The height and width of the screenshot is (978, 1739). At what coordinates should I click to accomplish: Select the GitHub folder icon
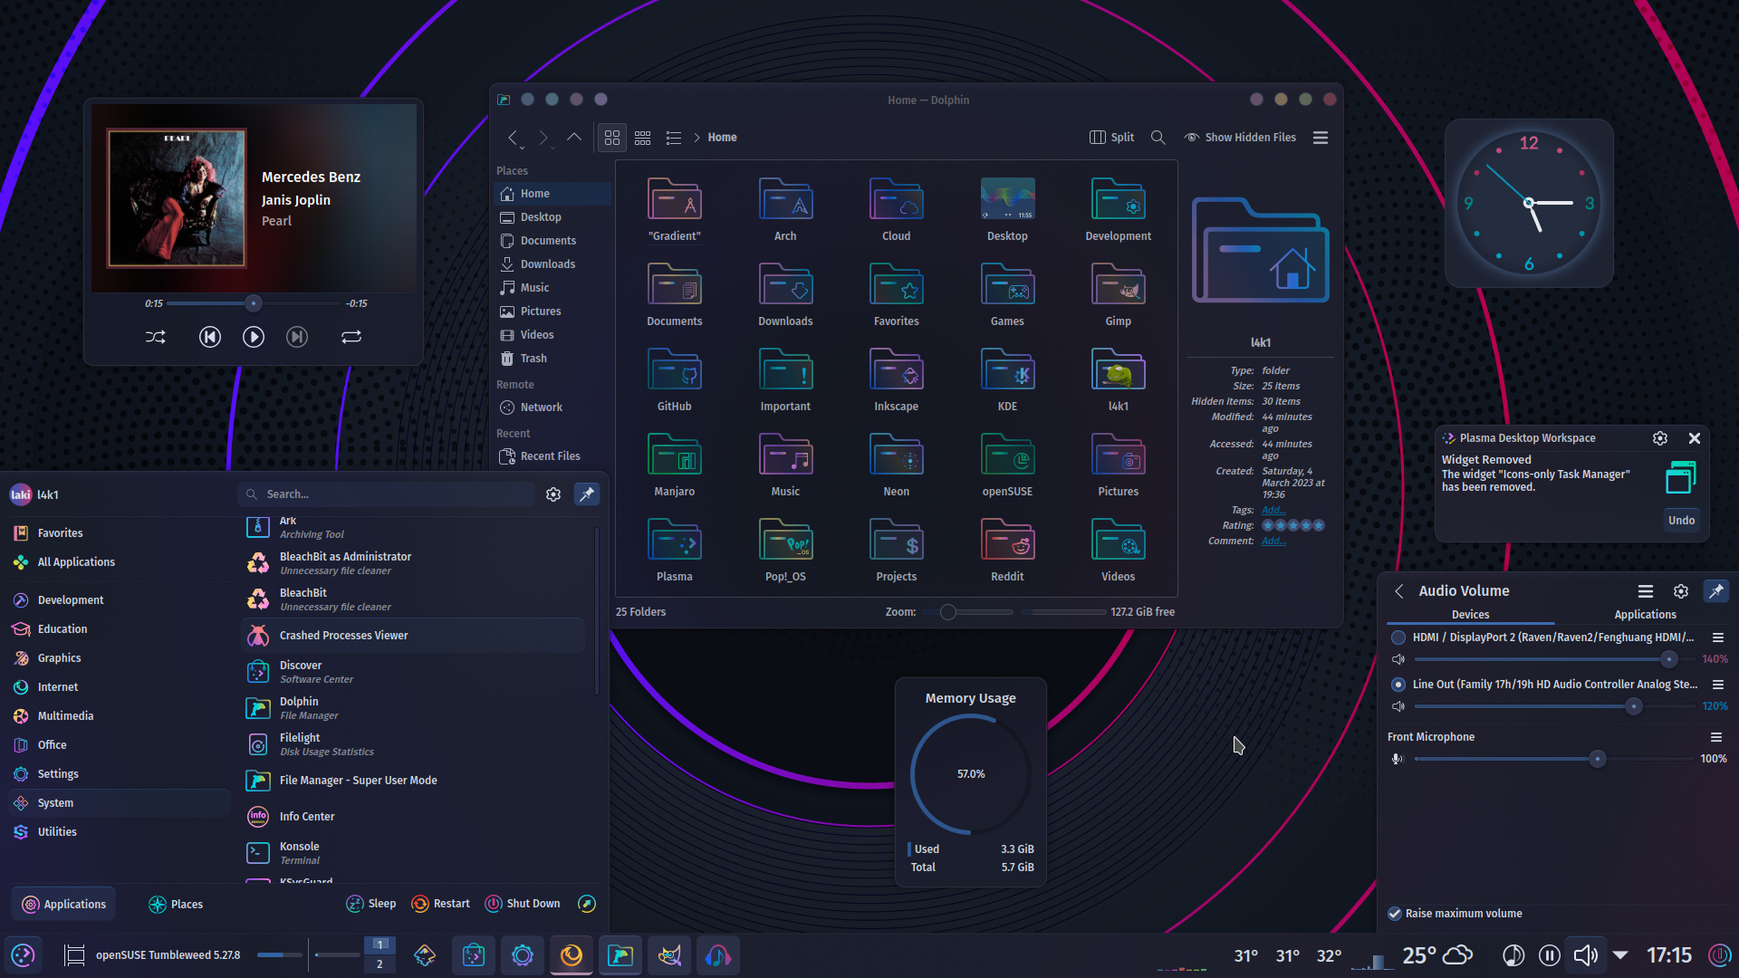(x=675, y=370)
